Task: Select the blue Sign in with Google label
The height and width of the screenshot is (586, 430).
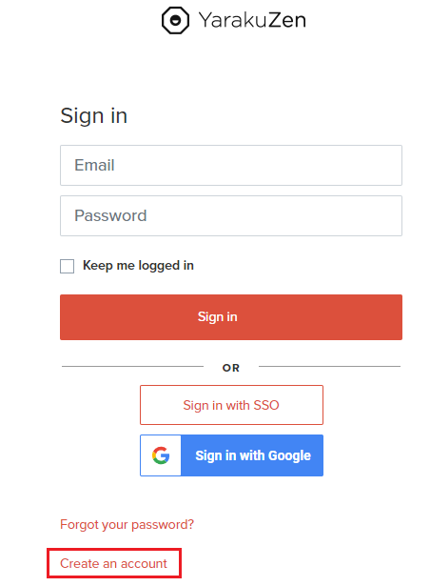Action: click(x=253, y=455)
